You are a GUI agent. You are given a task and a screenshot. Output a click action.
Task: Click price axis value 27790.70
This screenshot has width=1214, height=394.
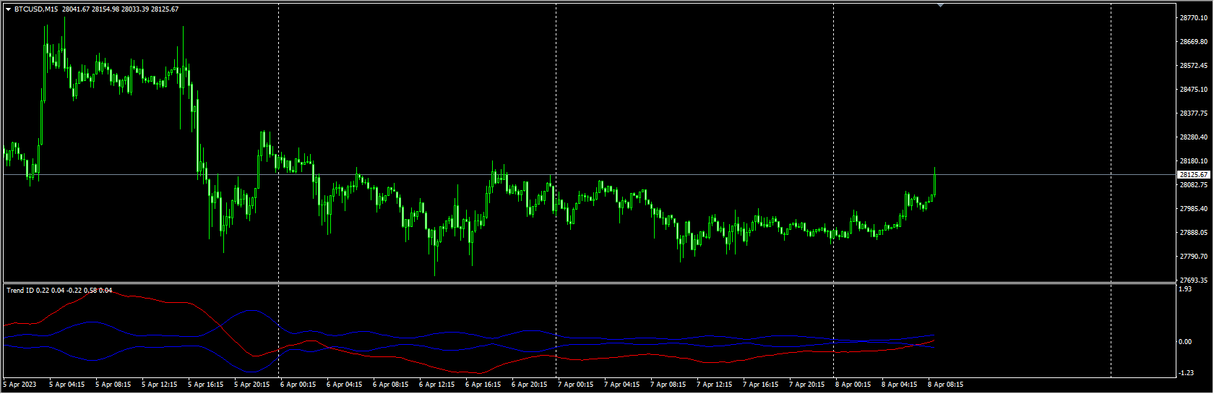point(1193,257)
